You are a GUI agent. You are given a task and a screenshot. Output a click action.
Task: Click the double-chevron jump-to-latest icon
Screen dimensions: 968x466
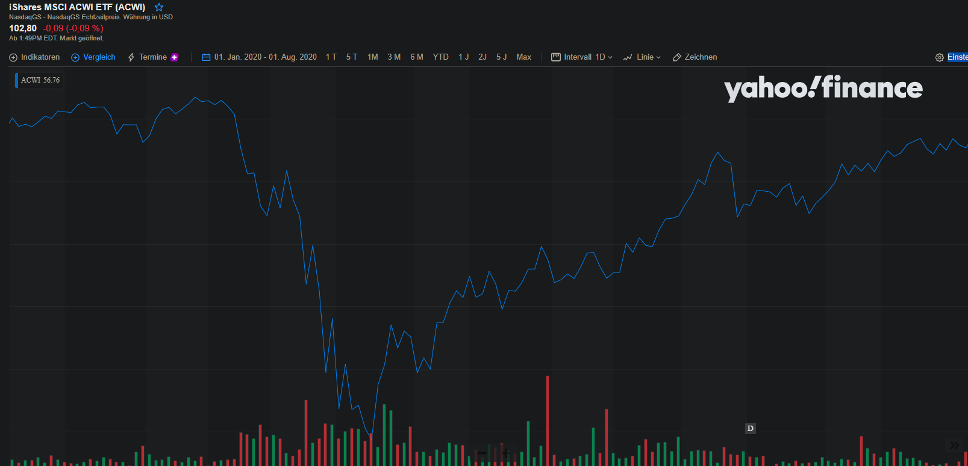pos(955,446)
